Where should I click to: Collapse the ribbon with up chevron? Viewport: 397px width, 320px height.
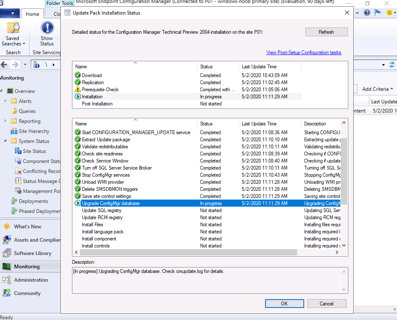pos(357,12)
